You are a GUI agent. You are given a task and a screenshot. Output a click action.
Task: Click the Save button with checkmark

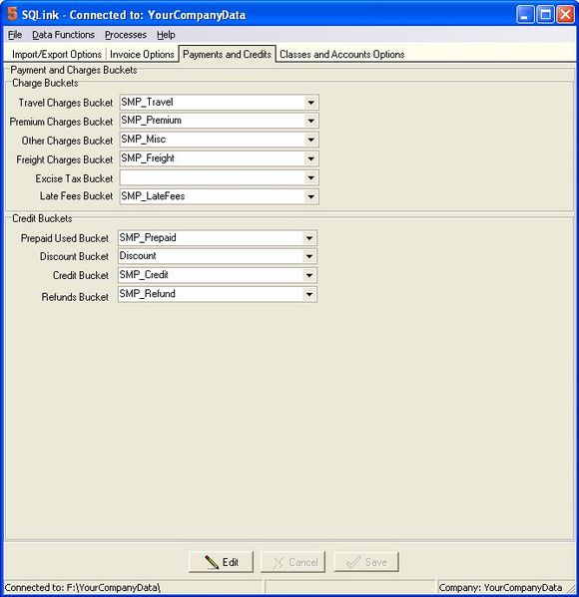tap(366, 562)
